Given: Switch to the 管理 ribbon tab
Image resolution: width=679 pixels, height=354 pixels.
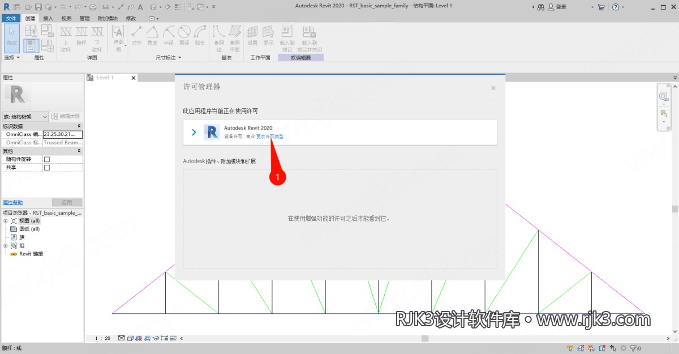Looking at the screenshot, I should [84, 18].
